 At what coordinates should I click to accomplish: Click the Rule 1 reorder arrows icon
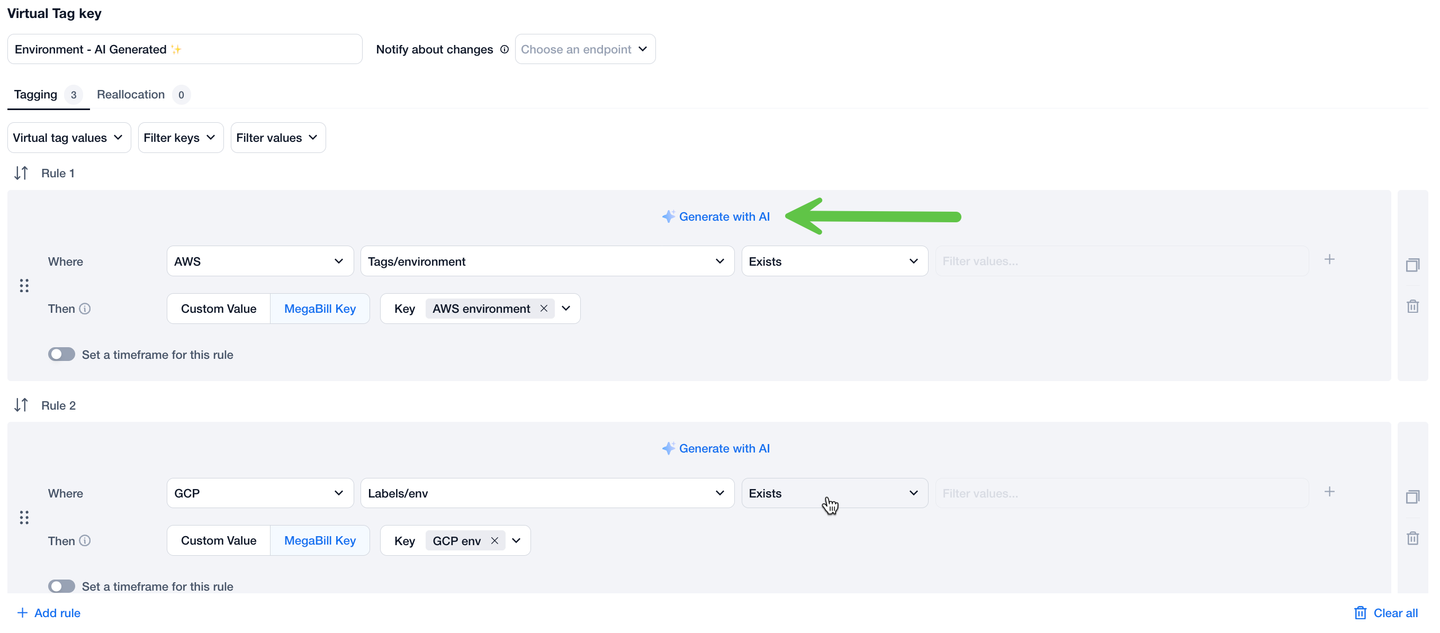pos(21,173)
